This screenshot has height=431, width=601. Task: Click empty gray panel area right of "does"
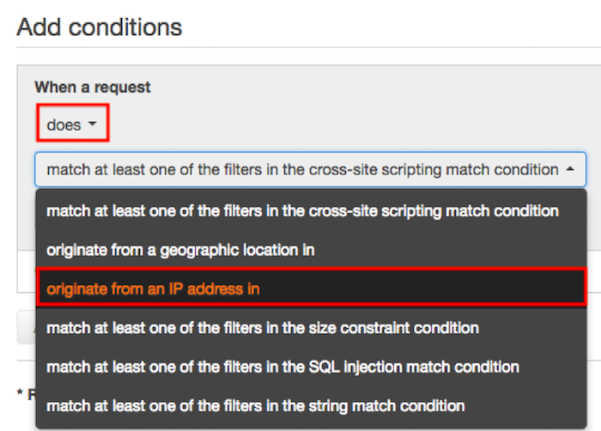(x=343, y=125)
